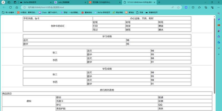Click the 充值卡 cell

click(x=107, y=101)
